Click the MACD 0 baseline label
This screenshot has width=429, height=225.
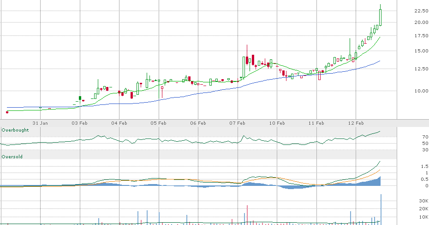427,186
